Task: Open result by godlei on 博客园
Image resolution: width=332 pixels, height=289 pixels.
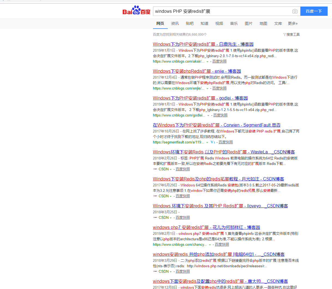Action: tap(200, 98)
